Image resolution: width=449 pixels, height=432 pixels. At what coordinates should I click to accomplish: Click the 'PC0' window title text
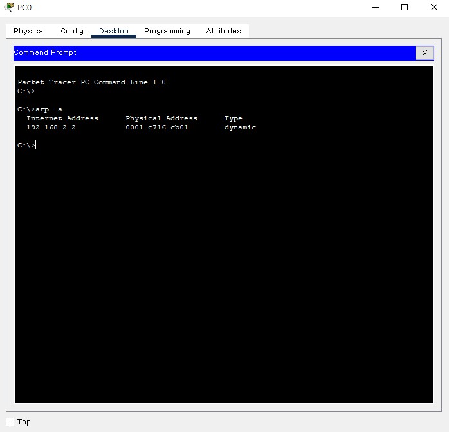[24, 8]
